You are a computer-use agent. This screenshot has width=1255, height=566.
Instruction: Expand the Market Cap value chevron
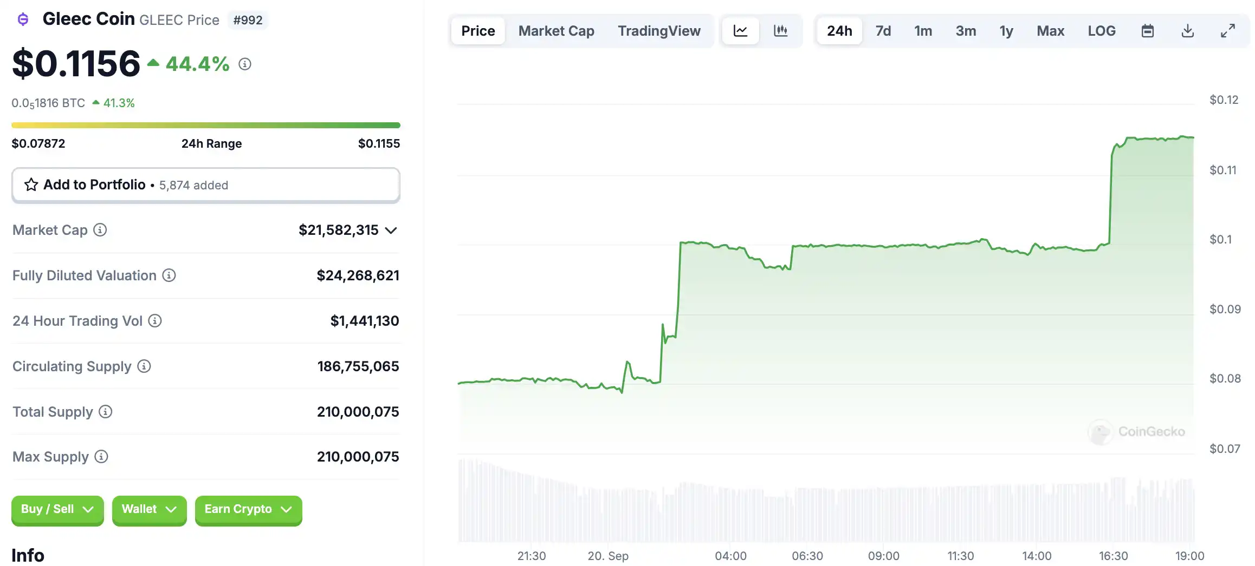(x=391, y=231)
